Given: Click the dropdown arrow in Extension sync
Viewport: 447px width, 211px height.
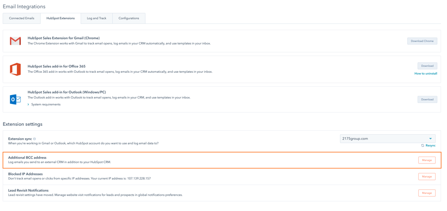Looking at the screenshot, I should [431, 139].
